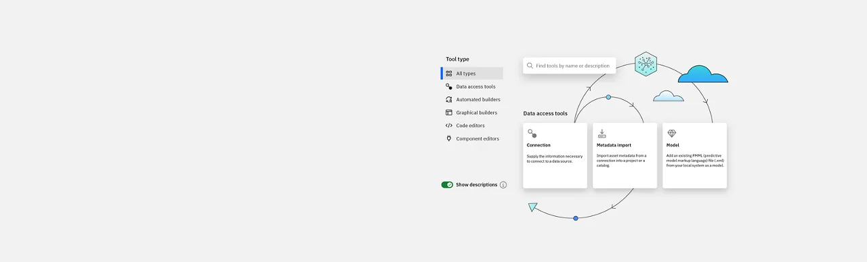Open Data access tools category

tap(472, 86)
